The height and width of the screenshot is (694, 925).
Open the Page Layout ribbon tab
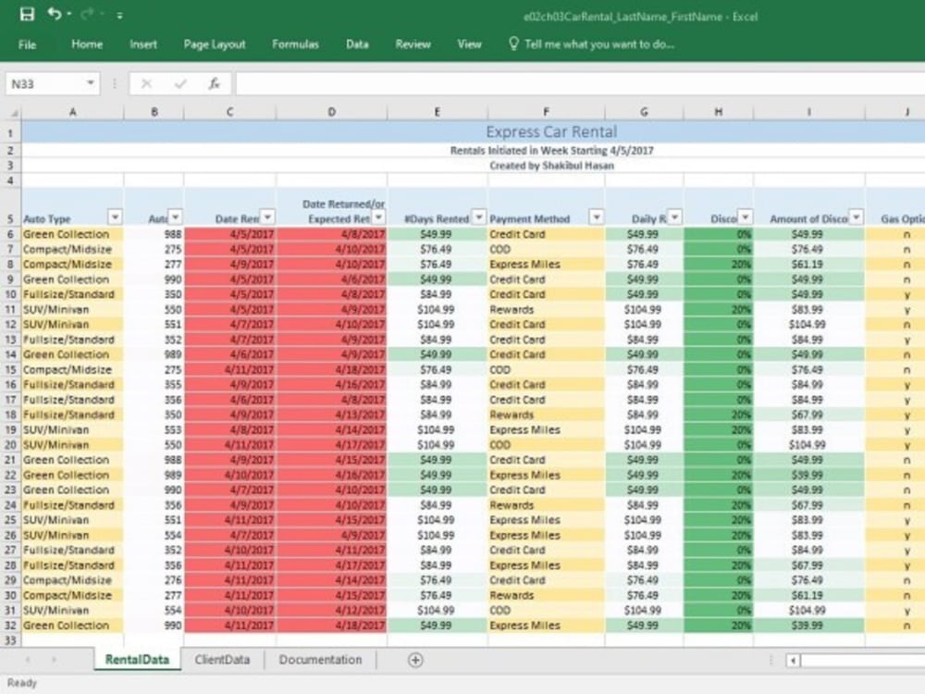(215, 44)
